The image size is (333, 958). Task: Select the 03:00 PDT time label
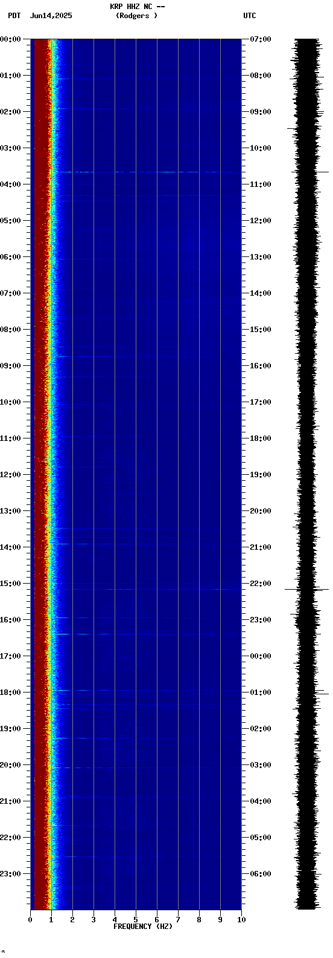(10, 148)
